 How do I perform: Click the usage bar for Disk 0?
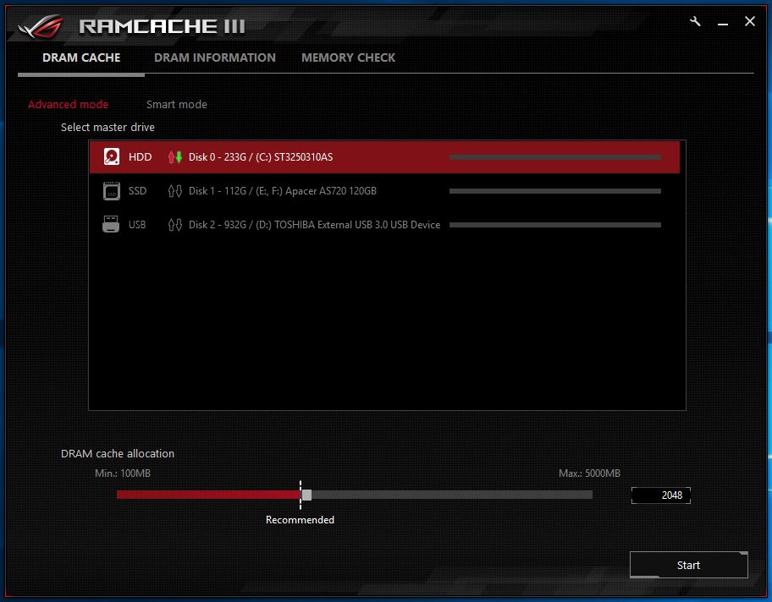555,157
